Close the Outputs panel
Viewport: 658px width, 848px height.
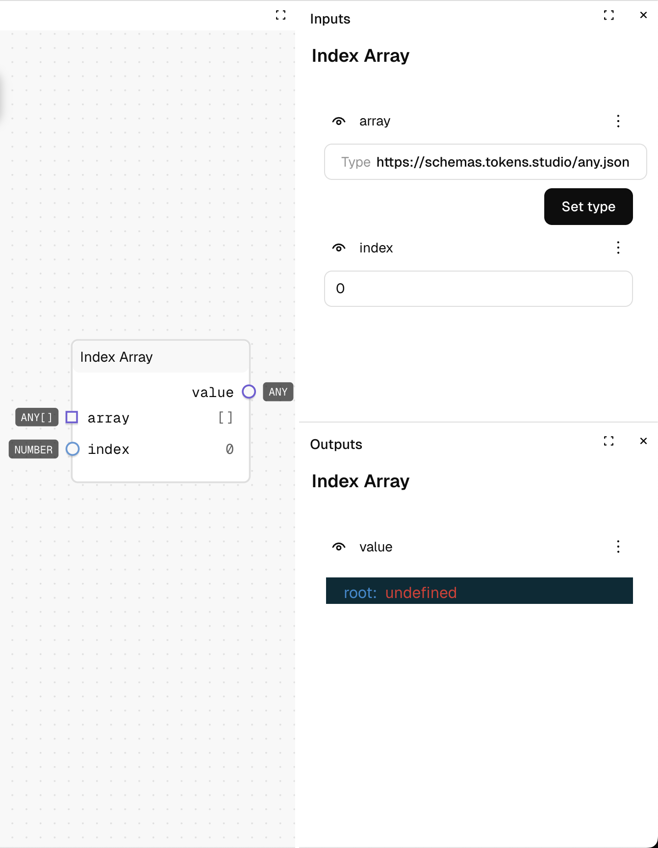(644, 441)
